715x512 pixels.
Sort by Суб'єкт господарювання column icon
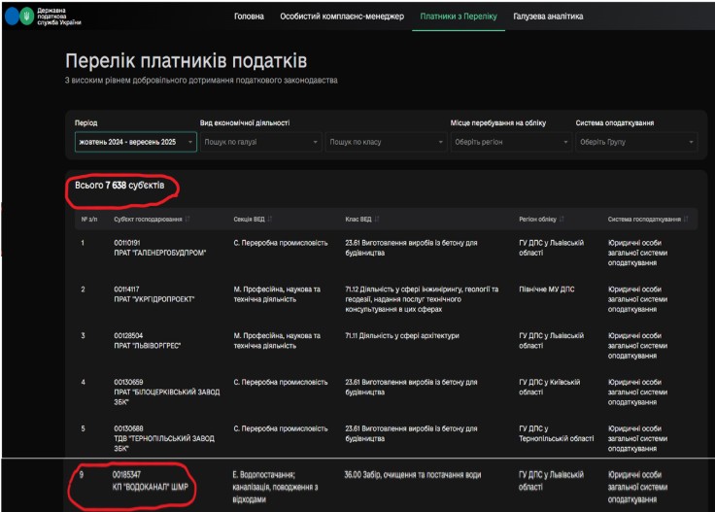187,219
